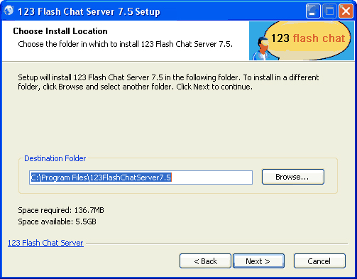This screenshot has width=357, height=279.
Task: Click the 'Destination Folder' group label
Action: point(55,158)
